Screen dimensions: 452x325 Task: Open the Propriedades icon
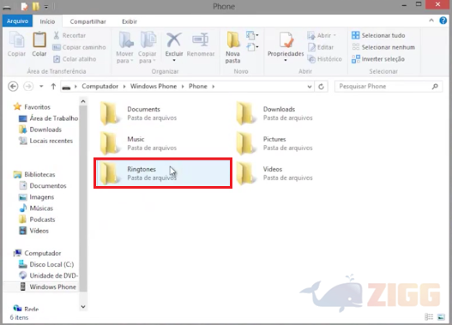286,40
